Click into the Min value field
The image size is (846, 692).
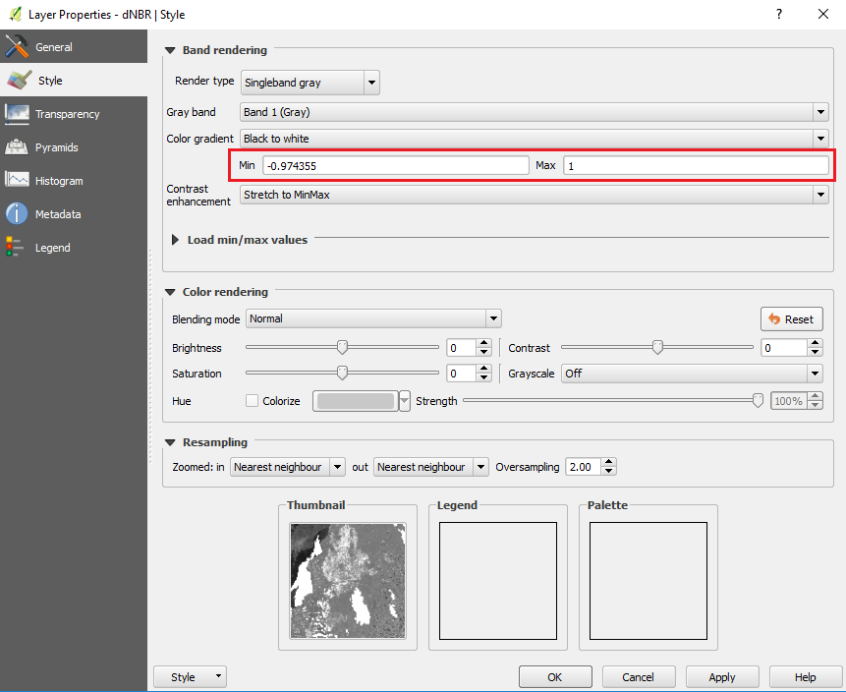point(395,166)
